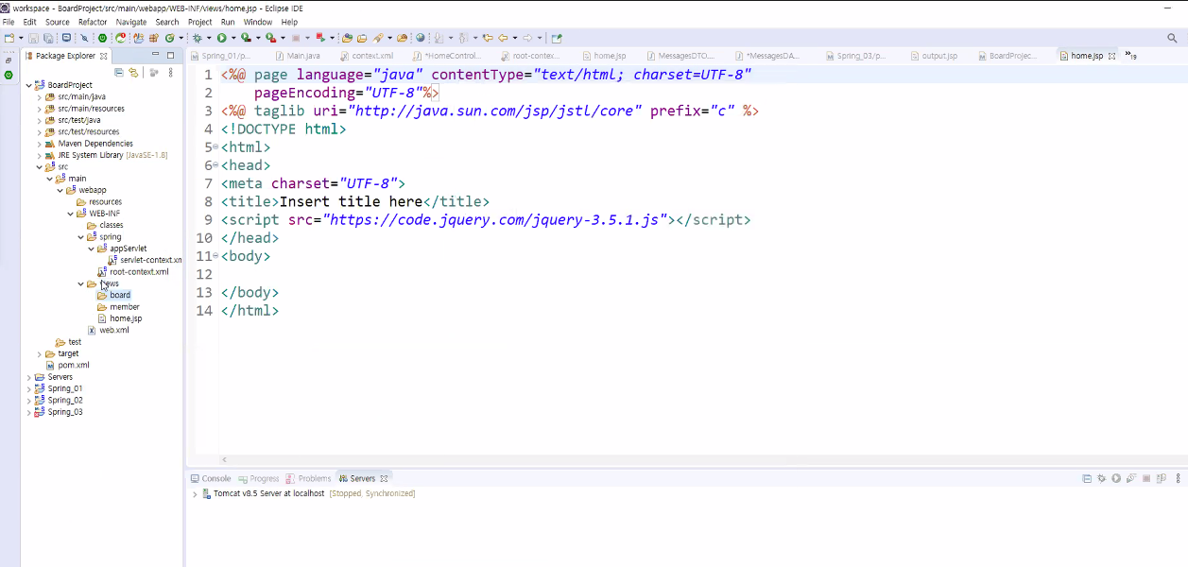
Task: Click the Forward navigation arrow in the toolbar
Action: [x=526, y=38]
